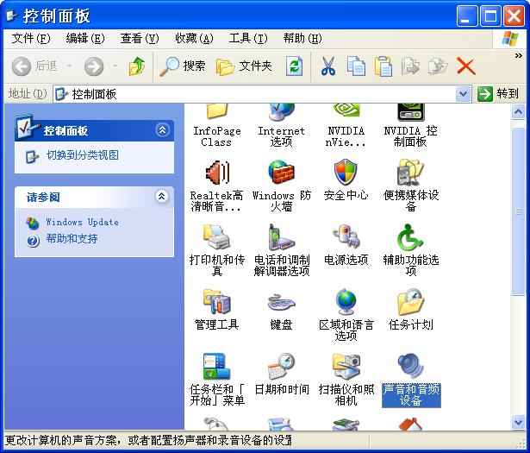Expand the toolbar overflow chevron
This screenshot has height=453, width=530.
(518, 55)
